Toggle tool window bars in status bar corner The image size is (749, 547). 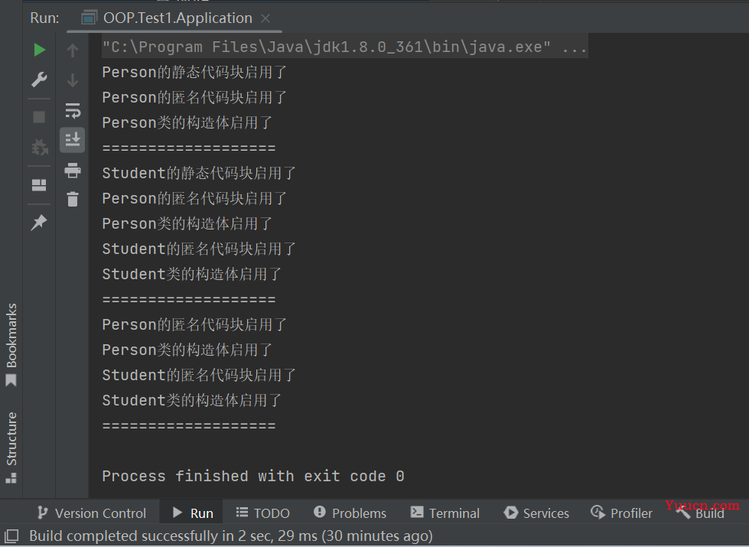(11, 536)
